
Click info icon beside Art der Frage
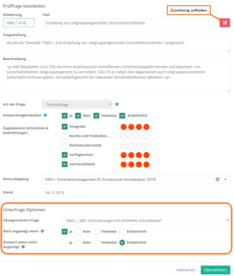click(x=117, y=104)
